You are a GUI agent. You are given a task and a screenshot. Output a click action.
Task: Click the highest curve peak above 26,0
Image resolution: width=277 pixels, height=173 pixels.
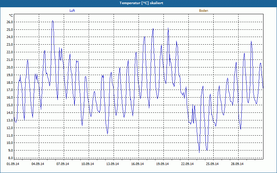coord(53,21)
